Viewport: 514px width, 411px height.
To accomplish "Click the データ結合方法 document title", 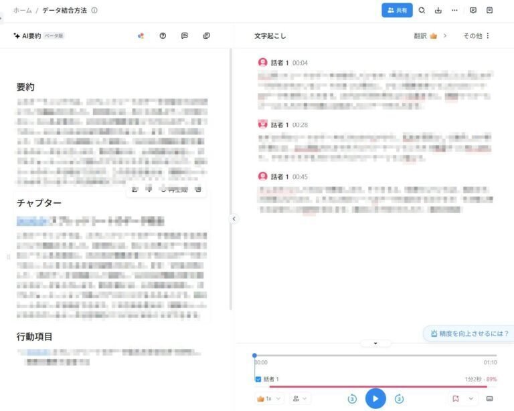I will (64, 11).
